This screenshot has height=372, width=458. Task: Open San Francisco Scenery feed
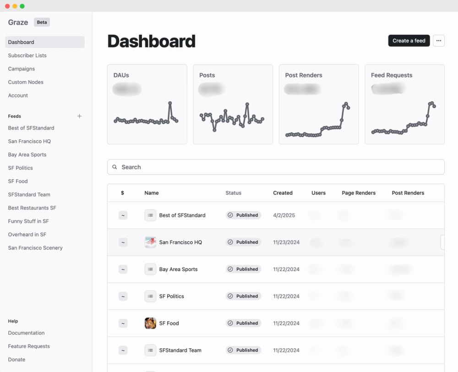(x=35, y=248)
